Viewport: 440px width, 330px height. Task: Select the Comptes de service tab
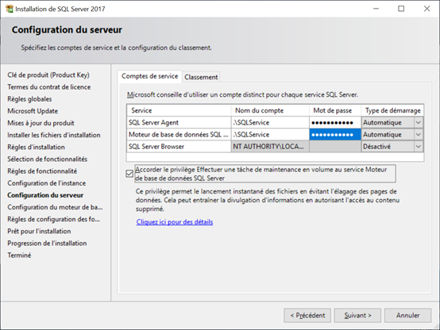(150, 76)
